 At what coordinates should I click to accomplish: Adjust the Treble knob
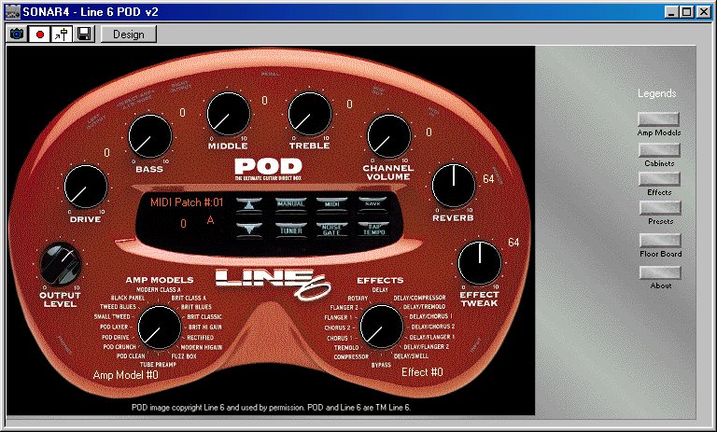[x=310, y=114]
